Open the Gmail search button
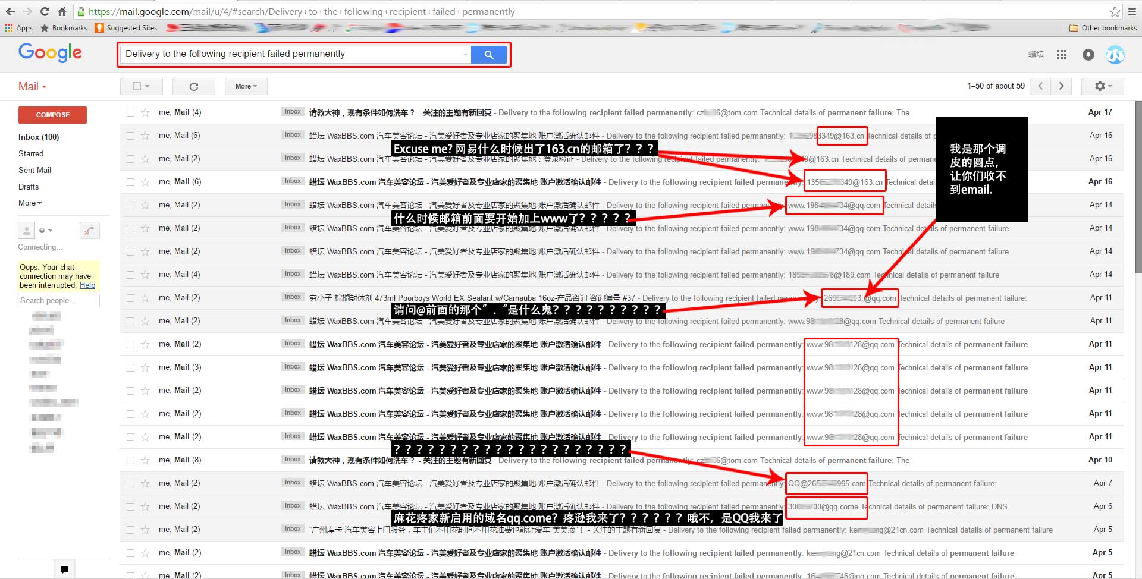 [x=489, y=54]
